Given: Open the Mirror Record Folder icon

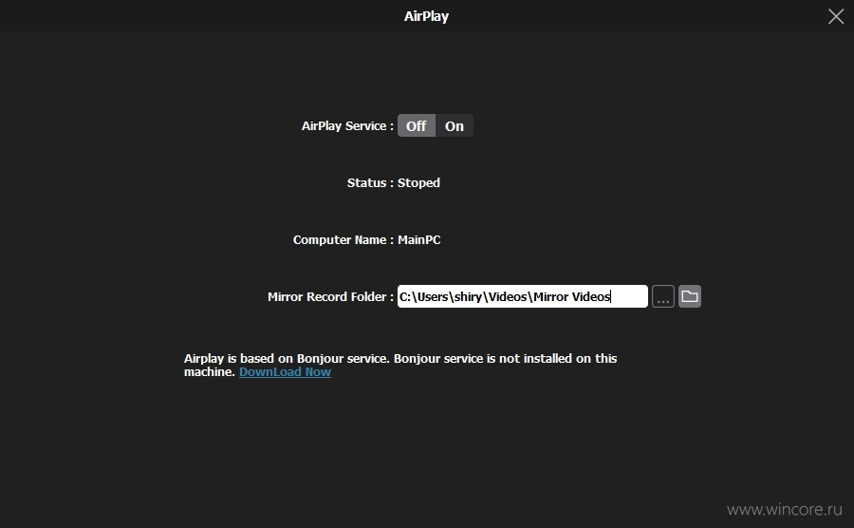Looking at the screenshot, I should [x=690, y=296].
